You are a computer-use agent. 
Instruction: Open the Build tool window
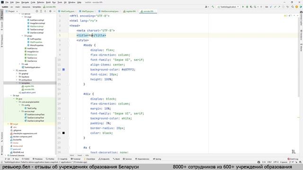coord(116,159)
